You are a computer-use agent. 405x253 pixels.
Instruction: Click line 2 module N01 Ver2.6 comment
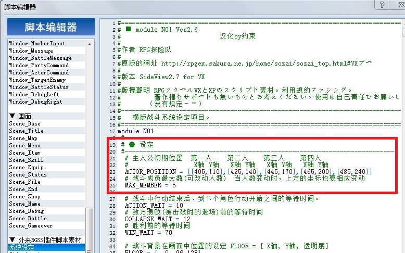point(158,30)
